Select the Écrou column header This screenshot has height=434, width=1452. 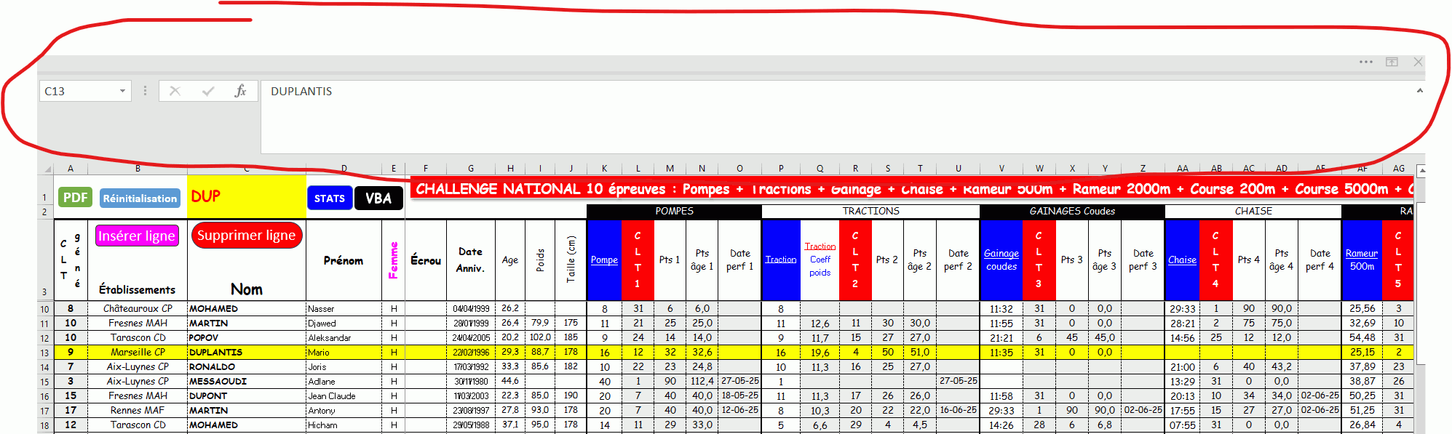(x=426, y=260)
